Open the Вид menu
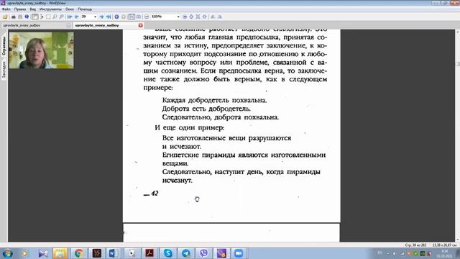460x259 pixels. (32, 9)
